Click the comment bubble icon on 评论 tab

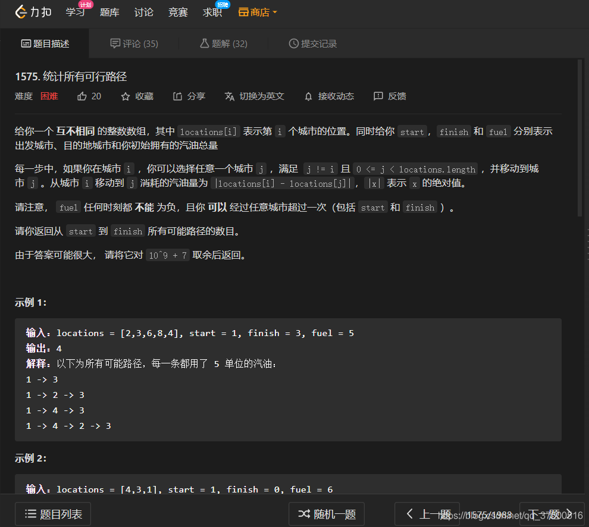click(x=115, y=43)
